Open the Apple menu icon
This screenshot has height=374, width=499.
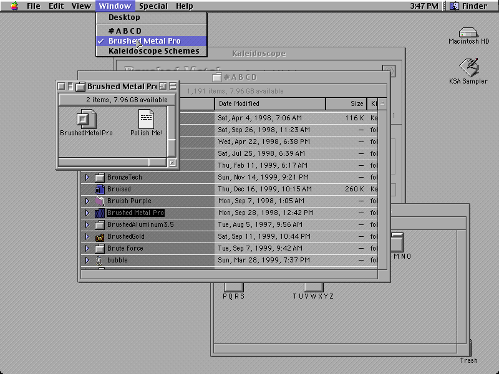(x=14, y=6)
